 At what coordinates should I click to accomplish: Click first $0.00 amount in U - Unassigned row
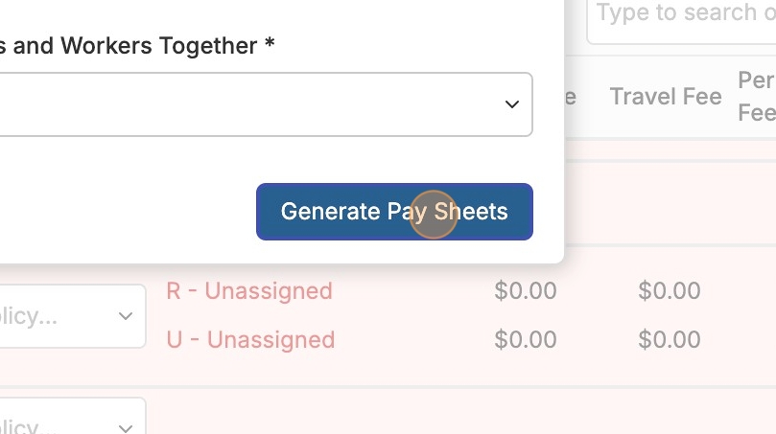(525, 339)
